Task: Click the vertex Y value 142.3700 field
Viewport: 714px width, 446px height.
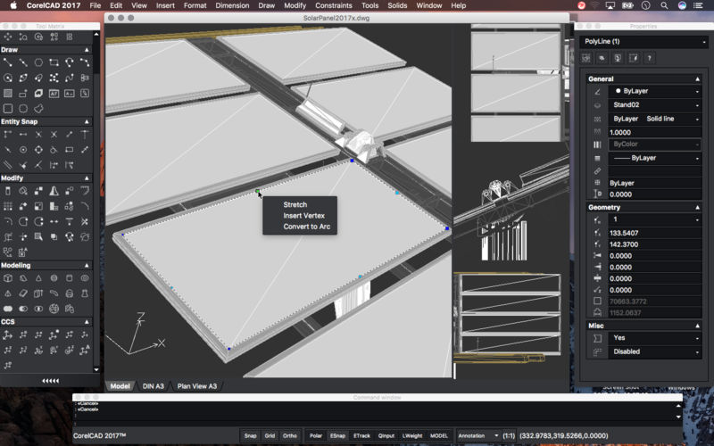Action: pyautogui.click(x=654, y=244)
